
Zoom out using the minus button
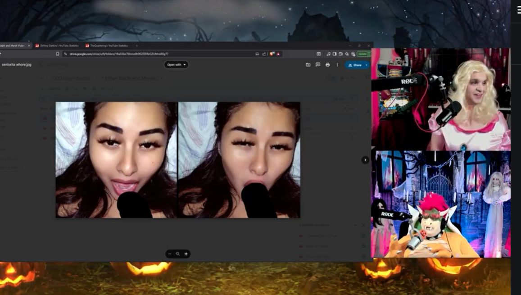click(x=170, y=254)
